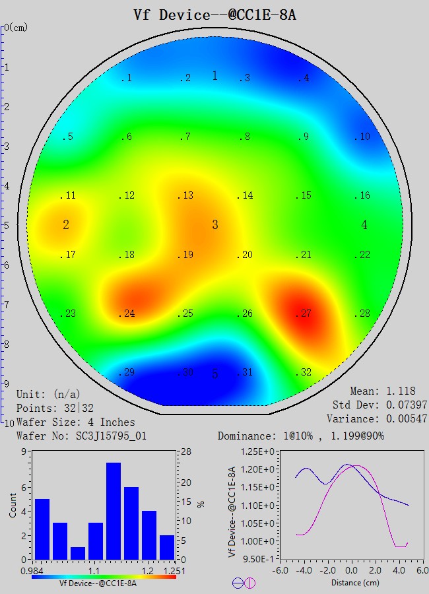
Task: Click the shortest histogram bar
Action: [78, 553]
